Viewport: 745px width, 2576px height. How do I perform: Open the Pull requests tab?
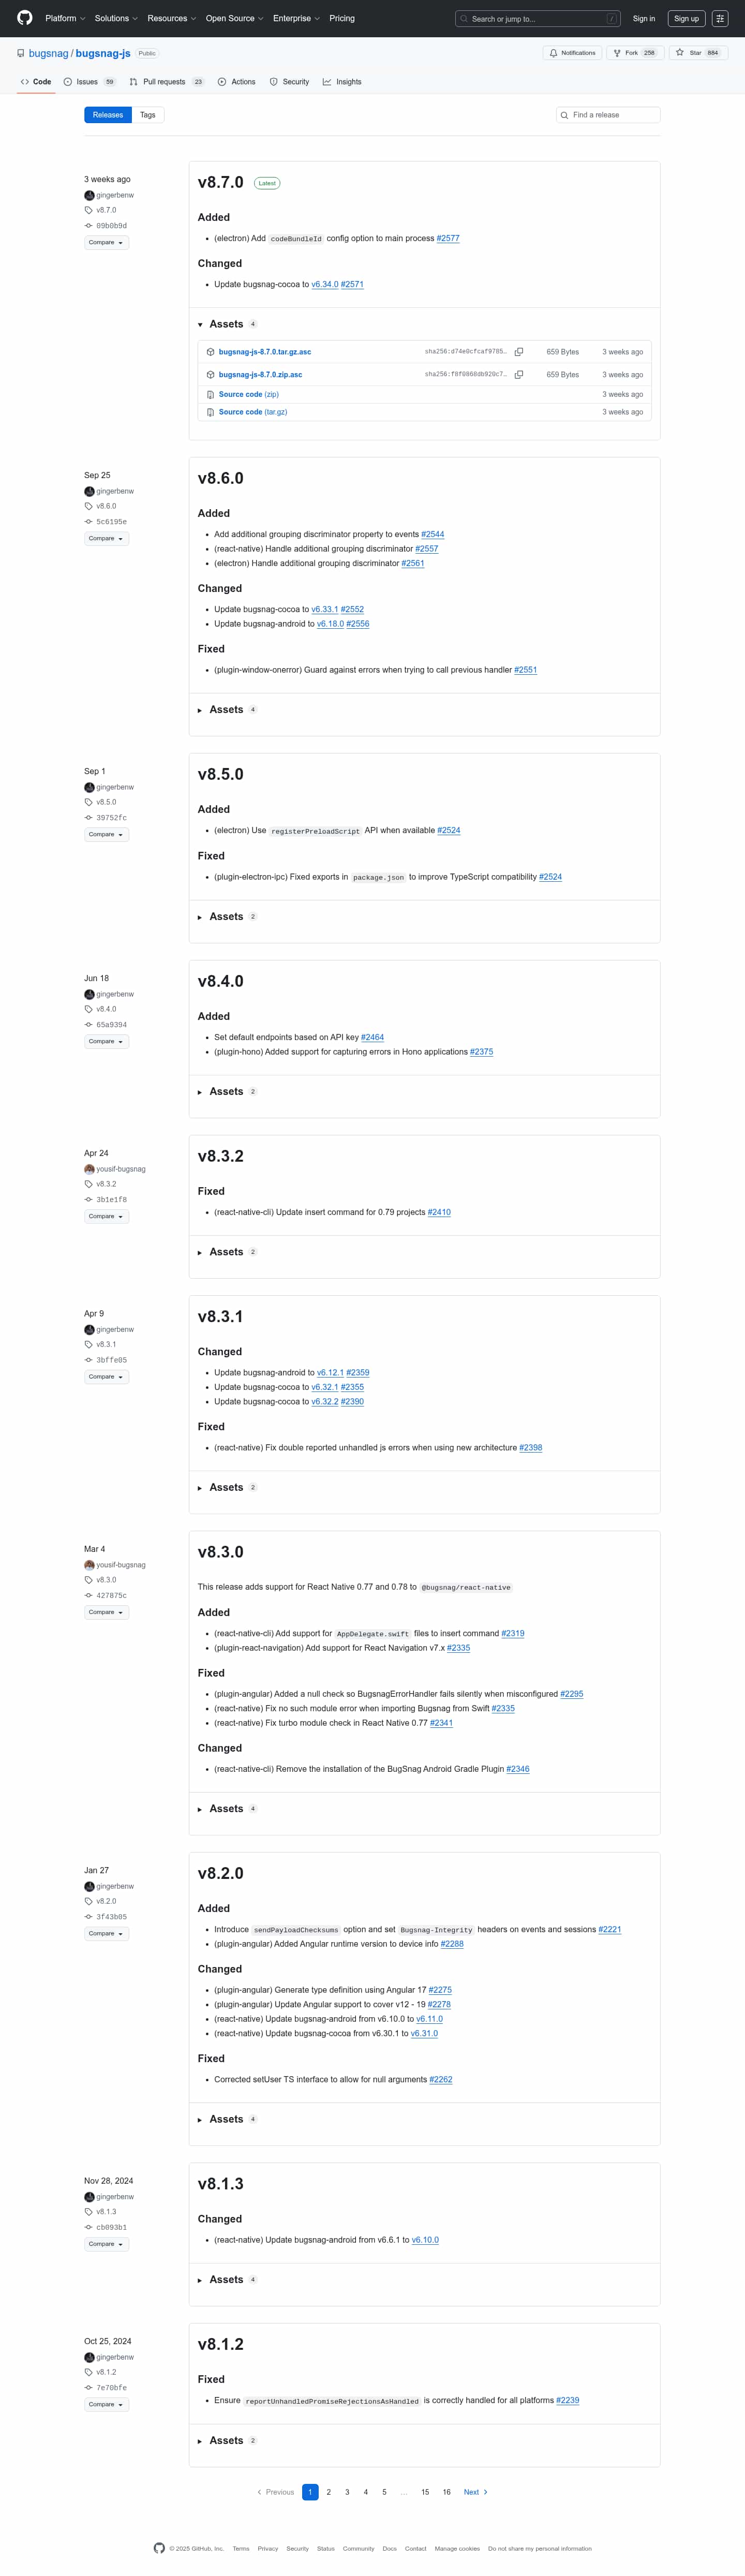coord(167,82)
